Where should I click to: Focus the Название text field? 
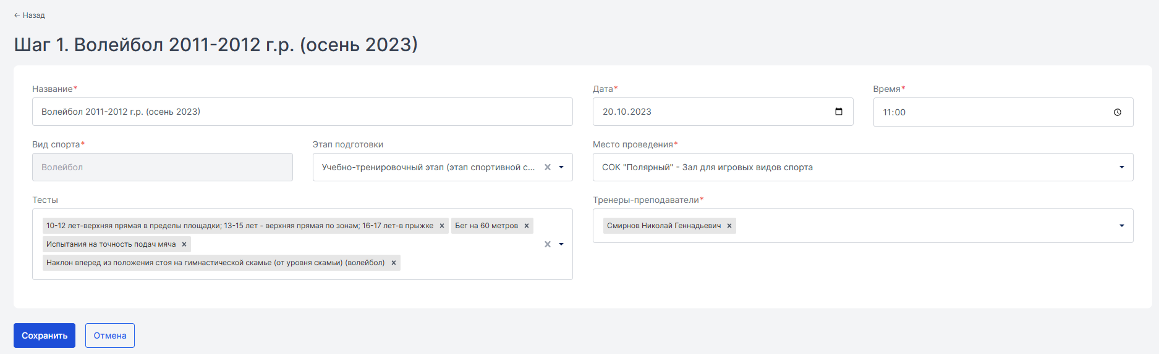[302, 112]
